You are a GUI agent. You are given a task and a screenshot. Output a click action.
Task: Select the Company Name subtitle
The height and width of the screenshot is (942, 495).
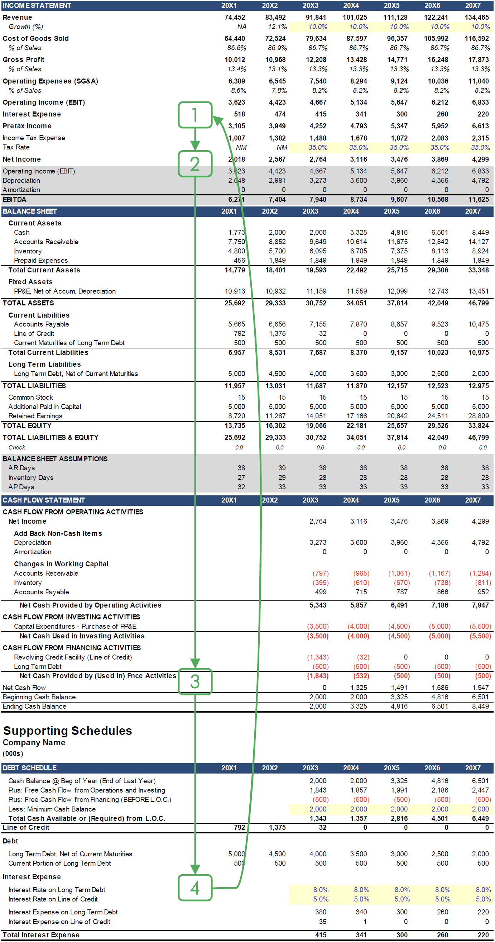34,742
